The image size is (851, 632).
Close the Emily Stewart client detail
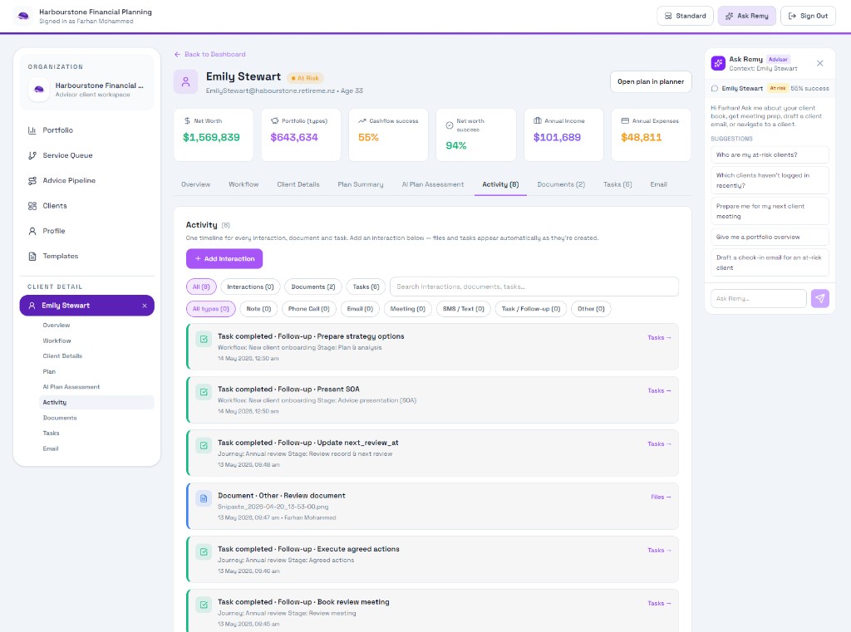pos(145,306)
